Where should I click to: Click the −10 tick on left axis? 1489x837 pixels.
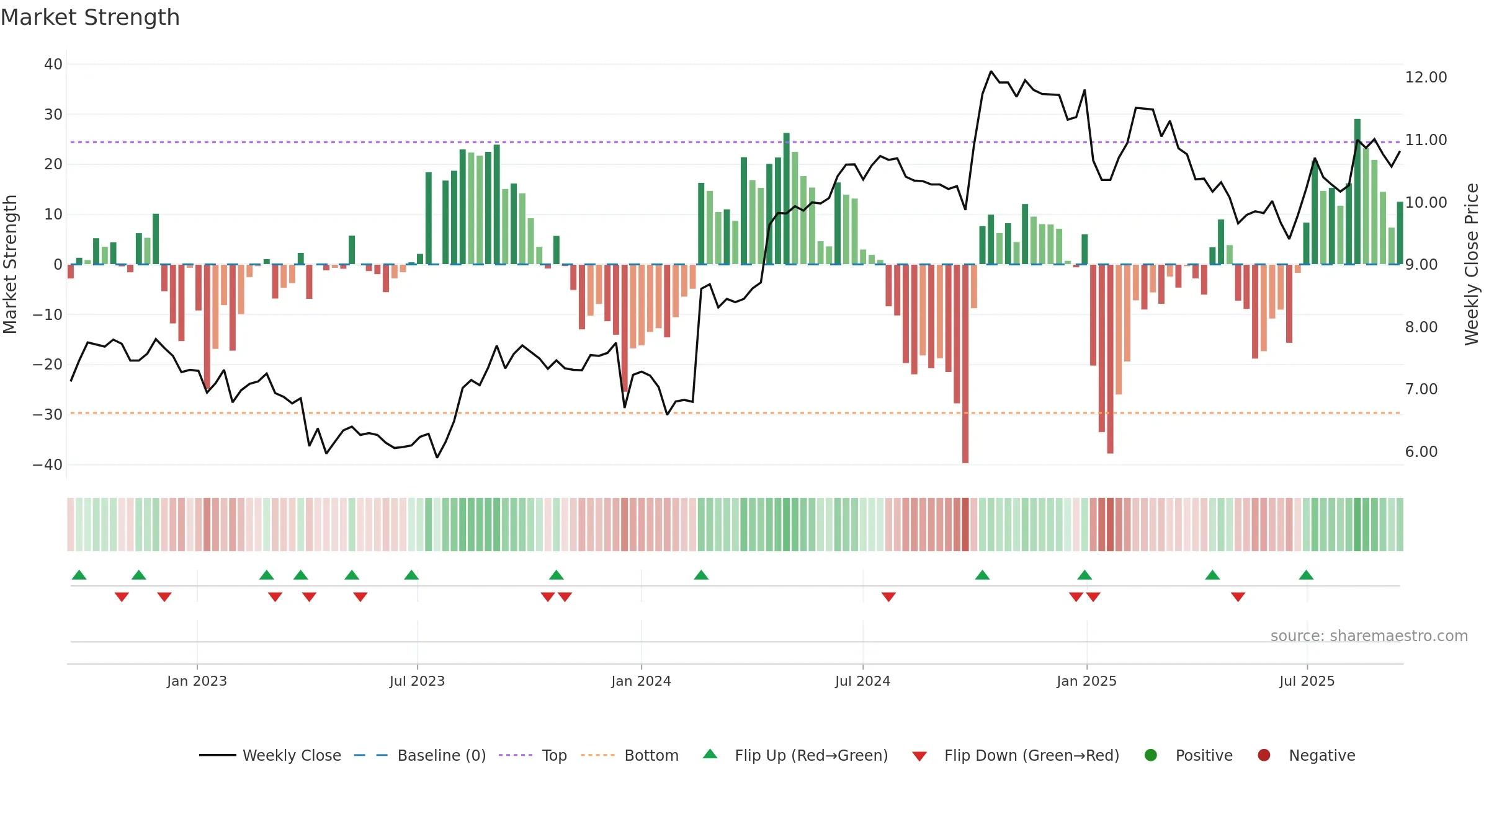coord(48,314)
